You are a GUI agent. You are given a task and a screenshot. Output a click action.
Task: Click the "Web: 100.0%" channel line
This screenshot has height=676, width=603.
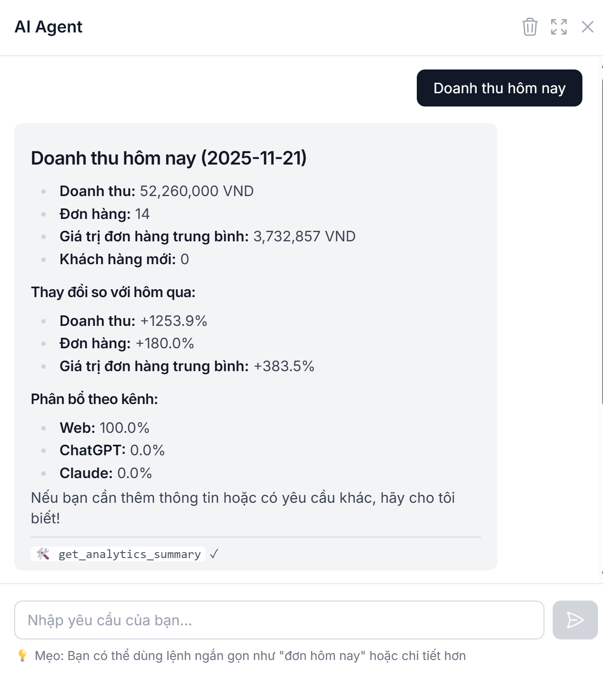[104, 428]
